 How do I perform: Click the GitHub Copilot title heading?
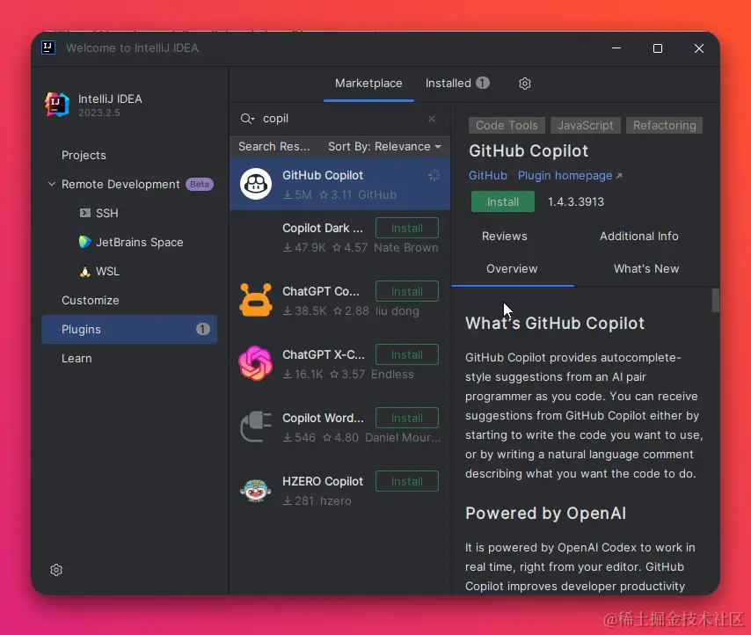[529, 151]
